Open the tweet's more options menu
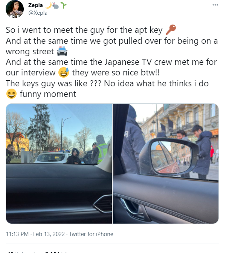Image resolution: width=226 pixels, height=253 pixels. (215, 5)
